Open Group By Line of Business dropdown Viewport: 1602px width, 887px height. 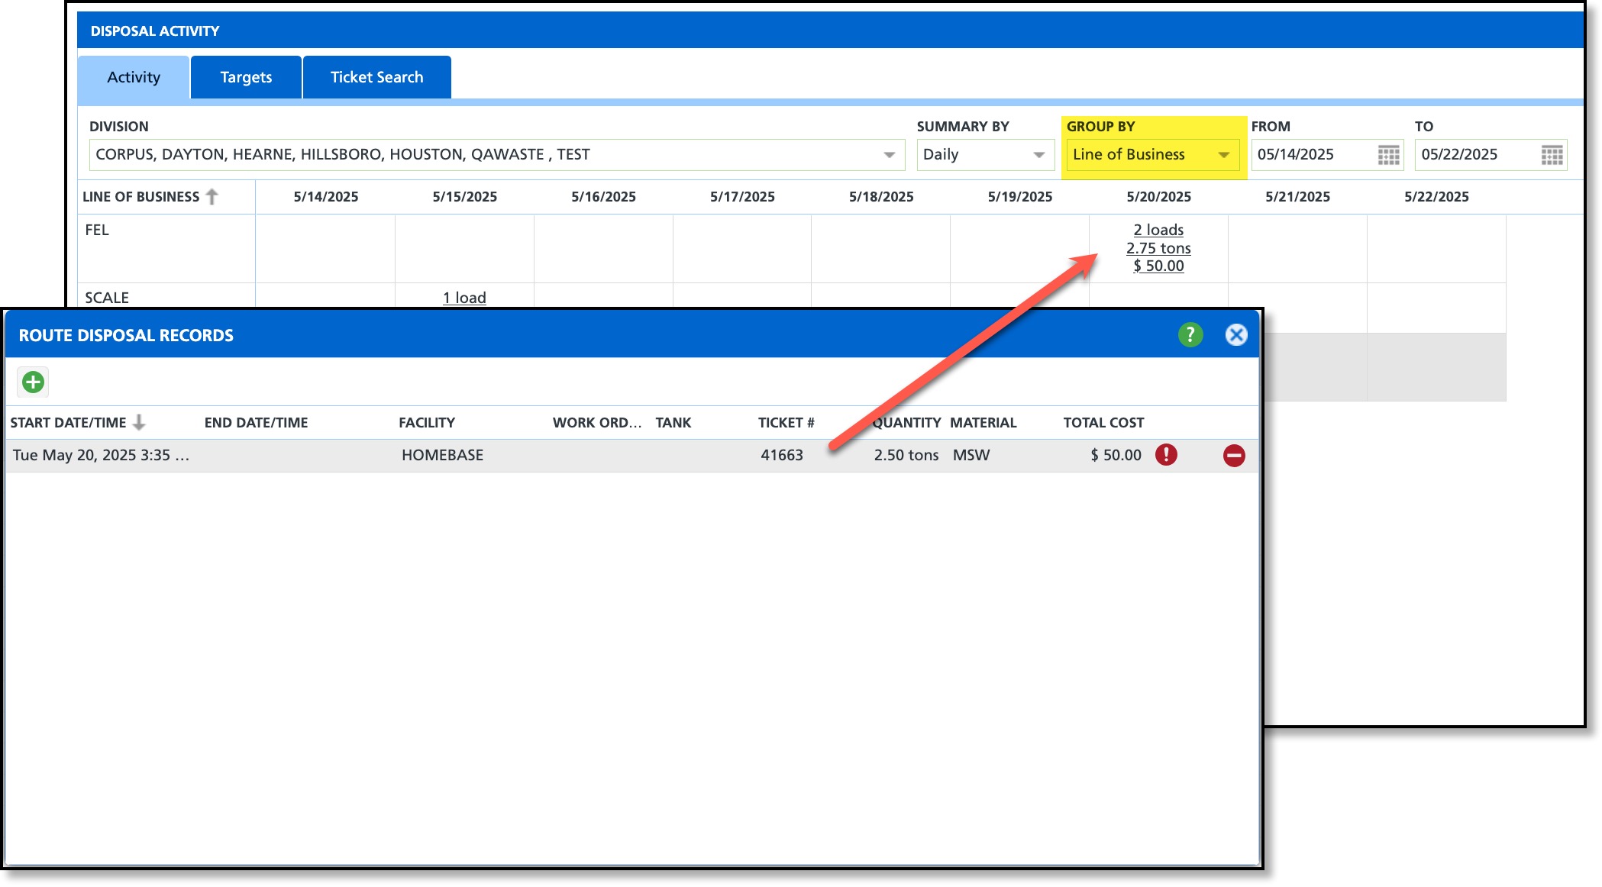1223,155
